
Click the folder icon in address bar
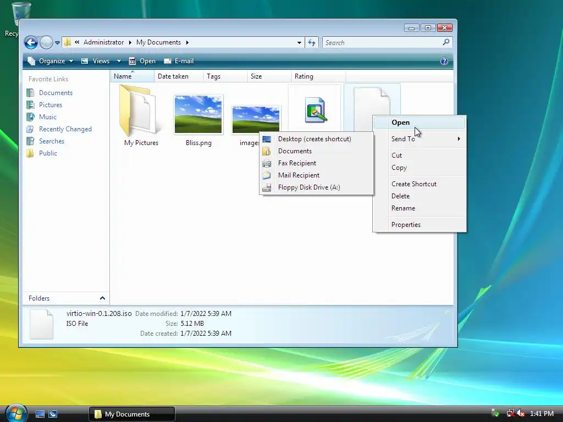67,42
